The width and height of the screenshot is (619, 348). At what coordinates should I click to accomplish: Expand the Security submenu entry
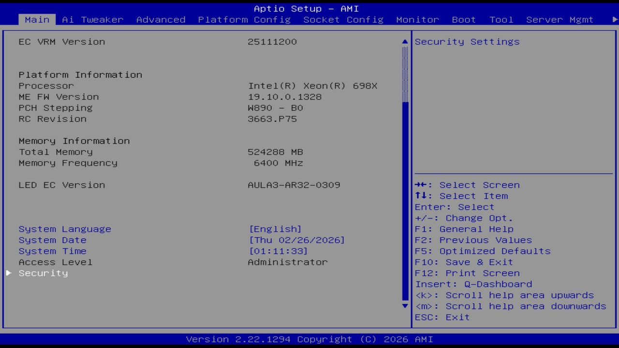pyautogui.click(x=43, y=273)
